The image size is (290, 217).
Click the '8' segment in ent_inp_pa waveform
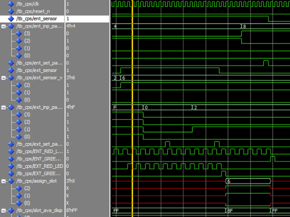click(265, 27)
